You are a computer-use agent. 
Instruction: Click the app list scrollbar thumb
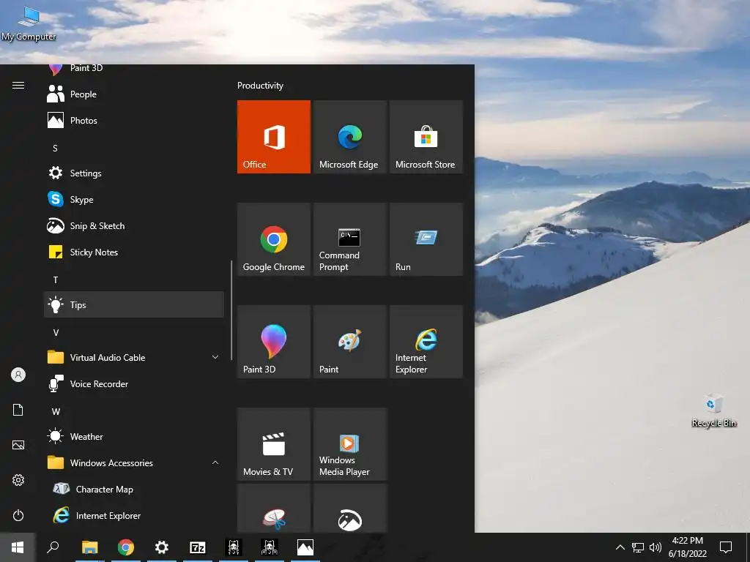tap(231, 310)
